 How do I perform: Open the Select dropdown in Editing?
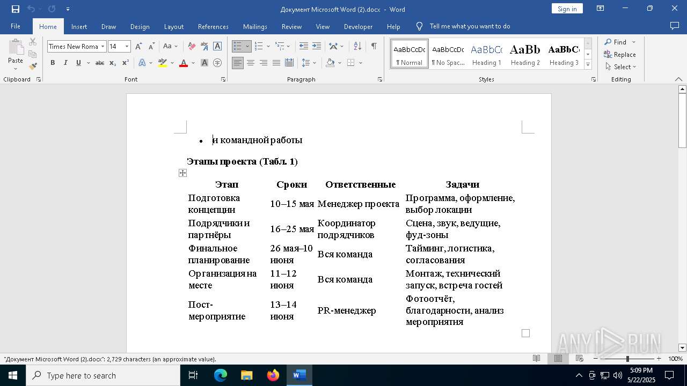[620, 67]
